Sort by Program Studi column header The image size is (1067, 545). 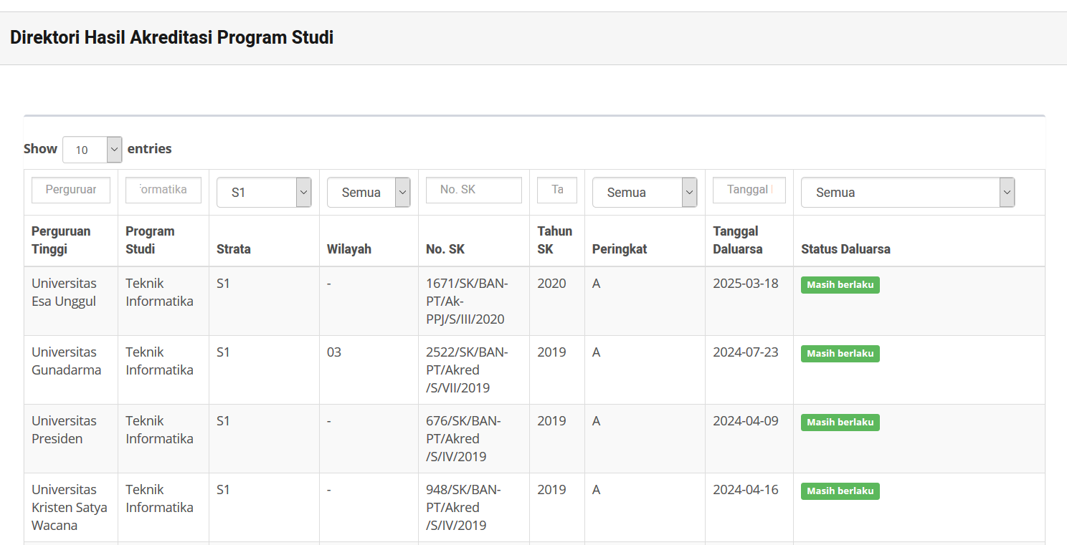150,240
